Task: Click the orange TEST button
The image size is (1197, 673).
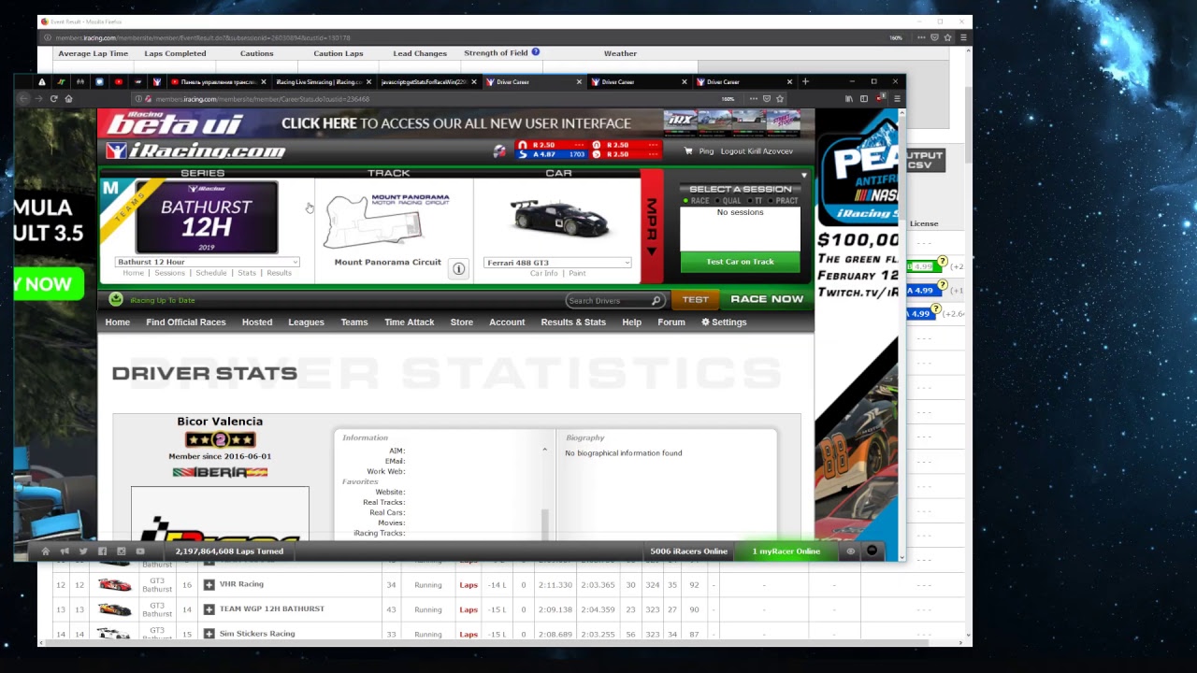Action: [695, 299]
